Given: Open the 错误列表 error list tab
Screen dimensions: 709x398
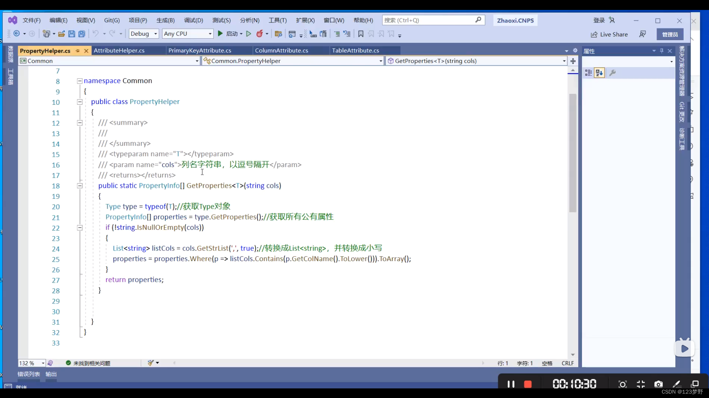Looking at the screenshot, I should tap(29, 374).
